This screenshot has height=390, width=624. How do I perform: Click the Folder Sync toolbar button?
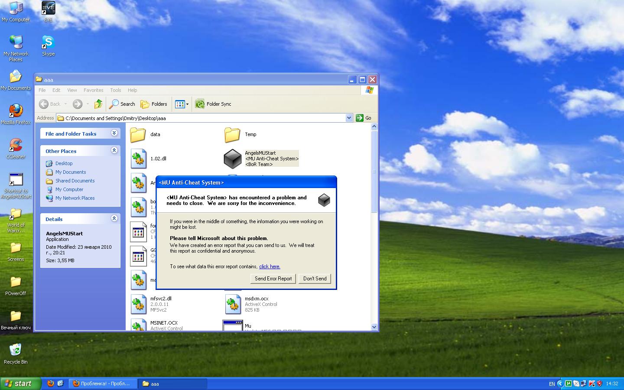213,104
